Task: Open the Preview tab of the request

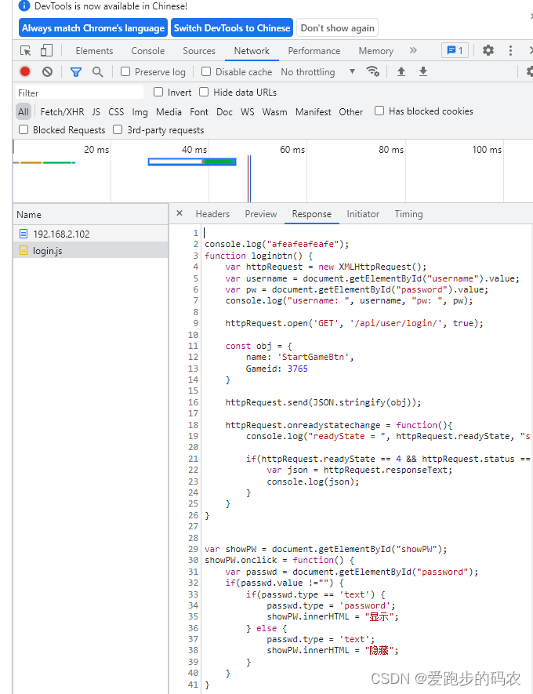Action: [x=261, y=214]
